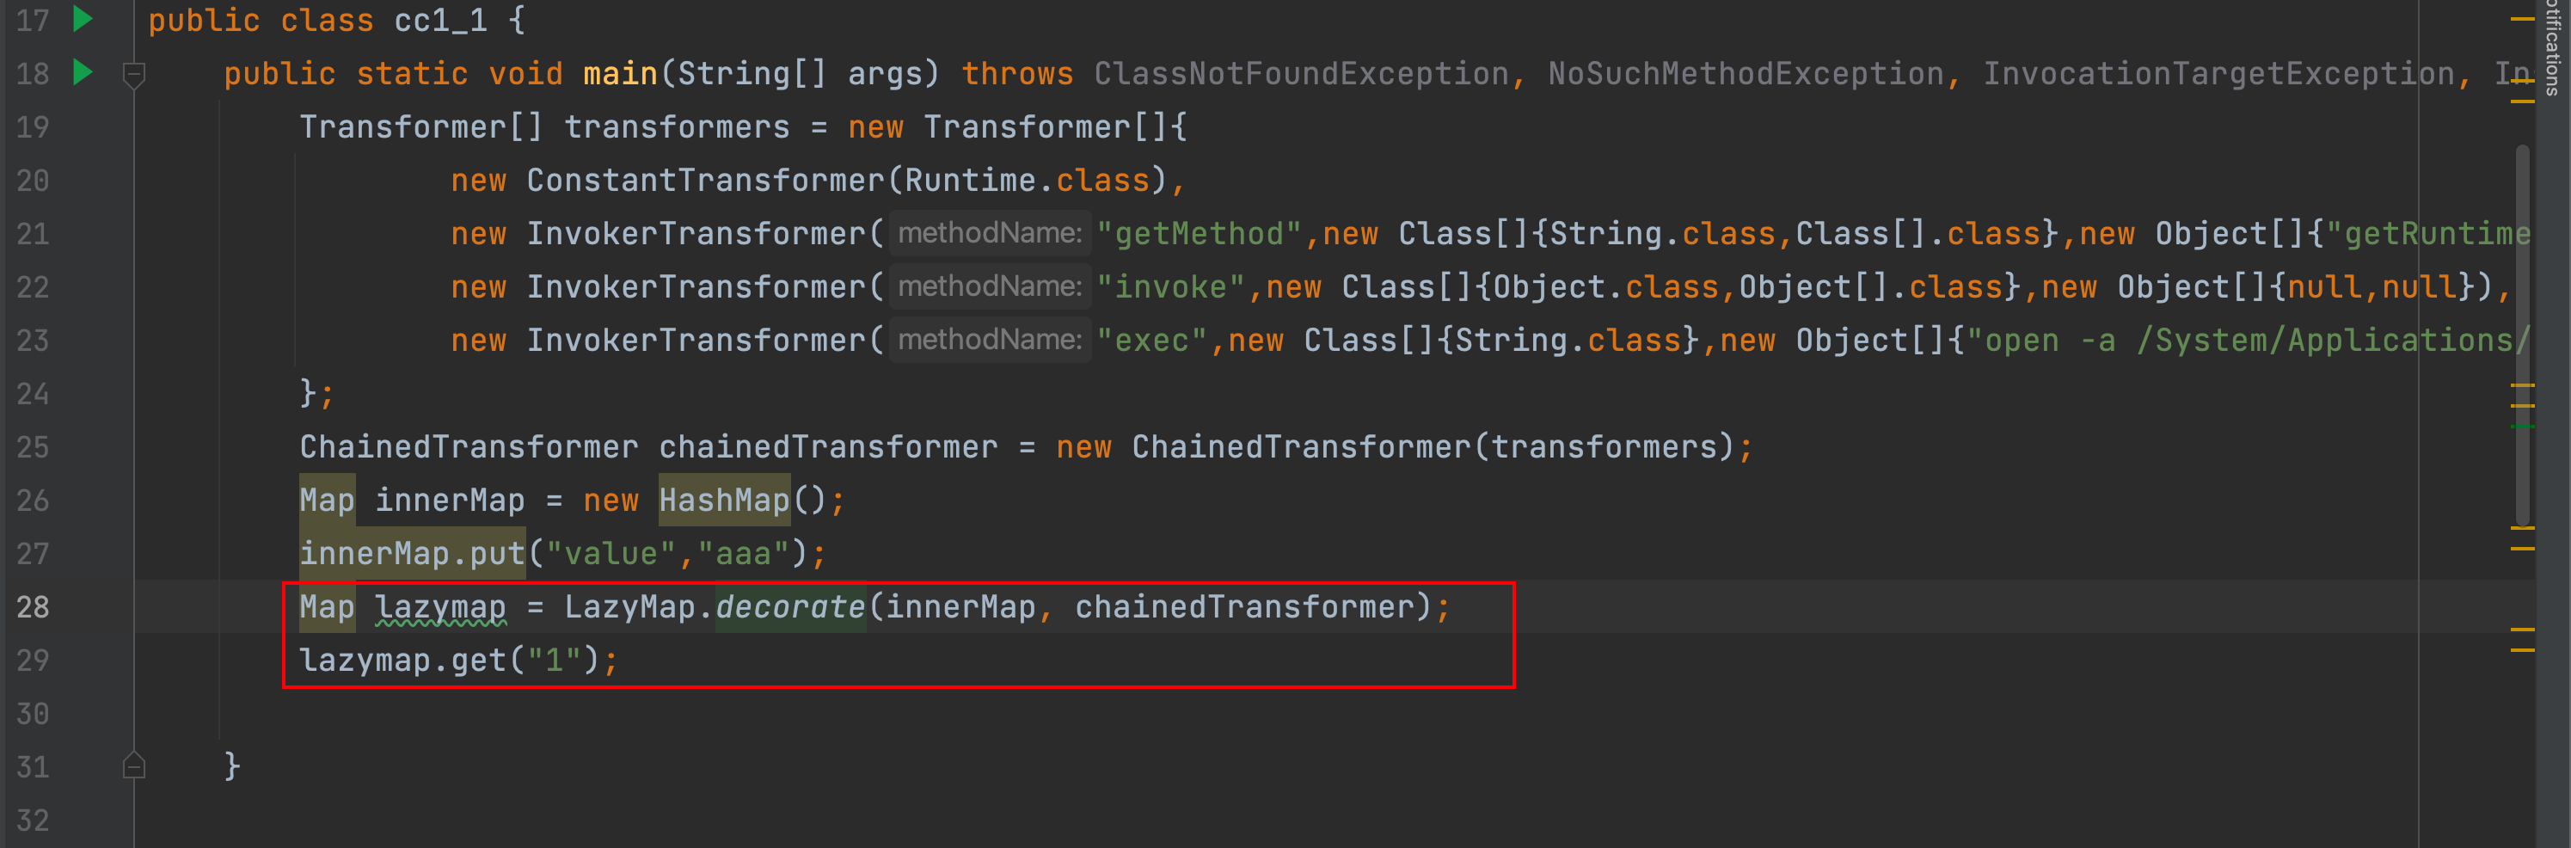Click HashMap constructor on line 26
The image size is (2571, 848).
tap(725, 501)
